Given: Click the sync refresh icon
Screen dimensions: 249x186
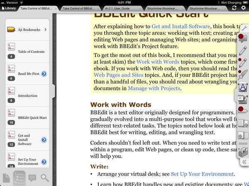Looking at the screenshot, I should click(x=234, y=8).
